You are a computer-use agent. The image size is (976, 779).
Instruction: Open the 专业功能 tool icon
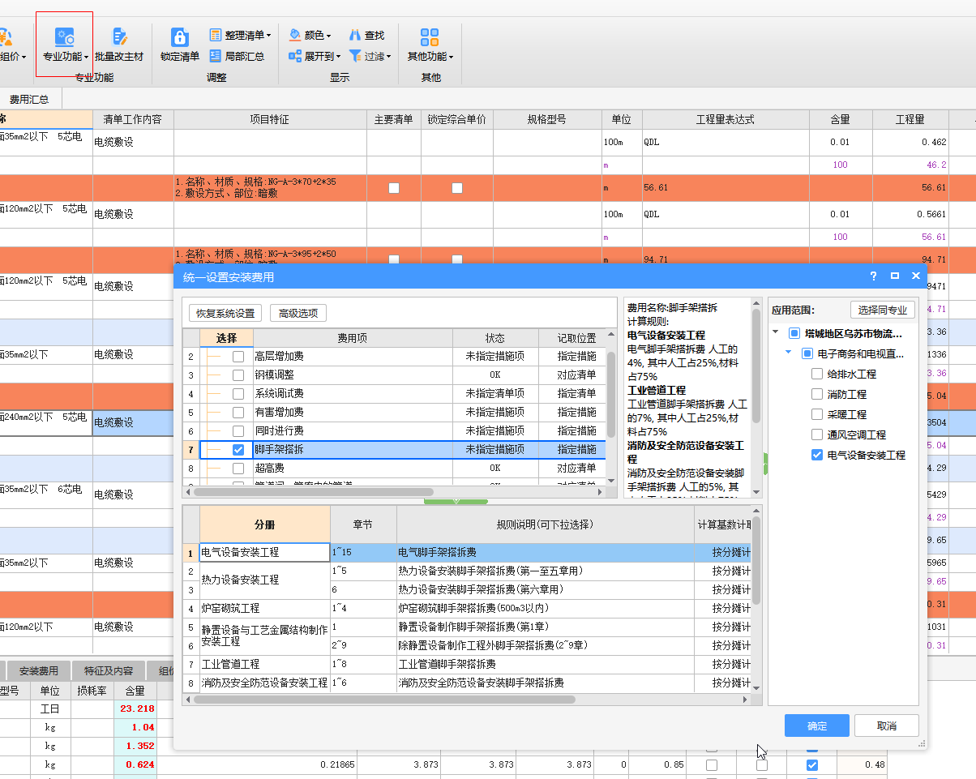point(64,36)
